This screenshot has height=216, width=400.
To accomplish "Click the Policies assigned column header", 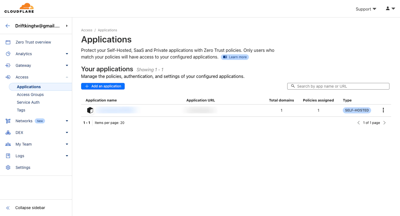I will 318,100.
